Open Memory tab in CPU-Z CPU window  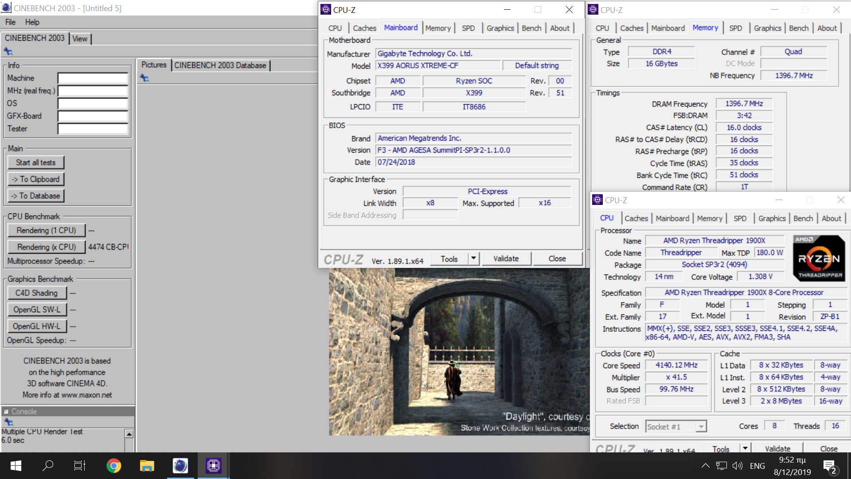pyautogui.click(x=709, y=218)
